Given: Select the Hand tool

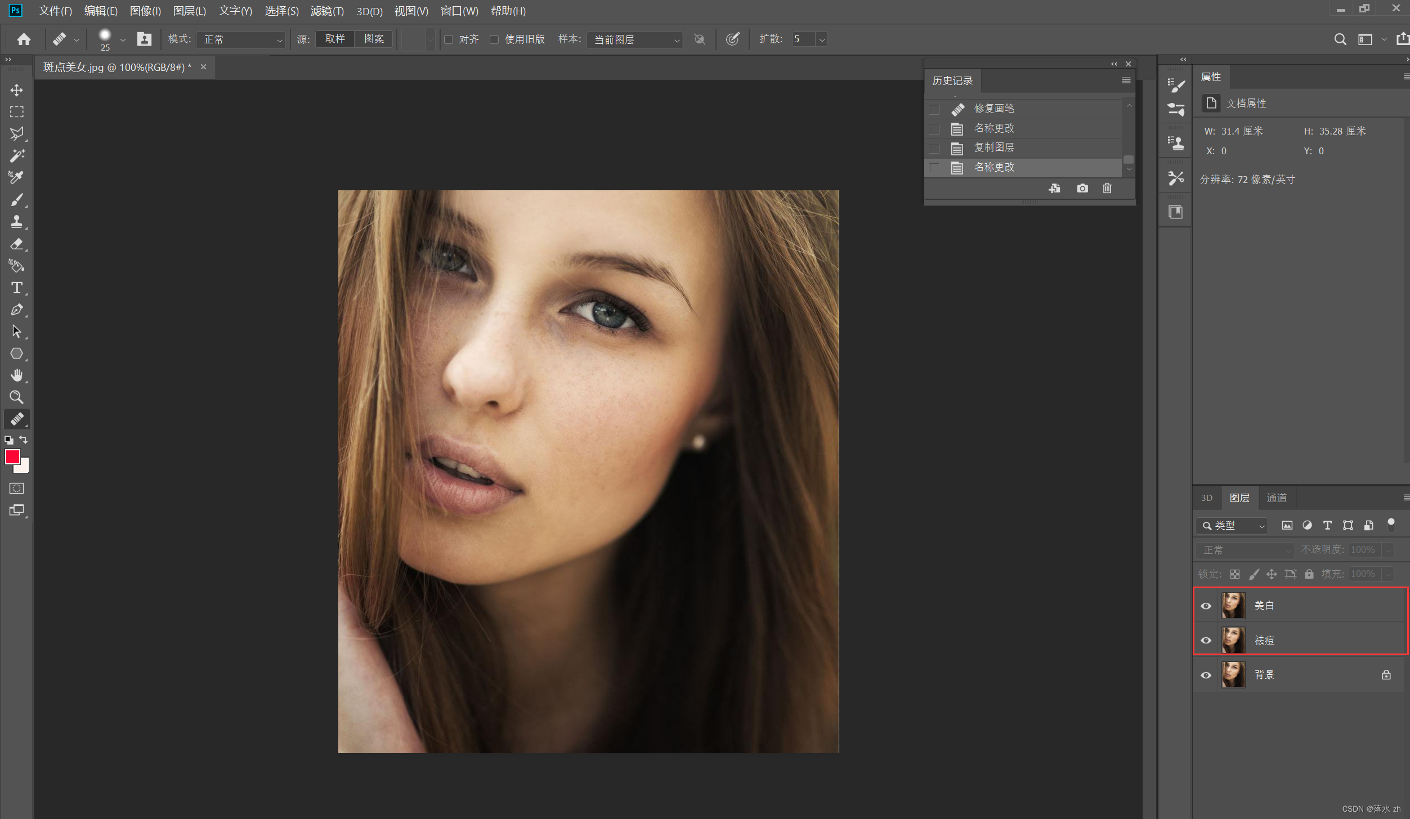Looking at the screenshot, I should pyautogui.click(x=16, y=375).
